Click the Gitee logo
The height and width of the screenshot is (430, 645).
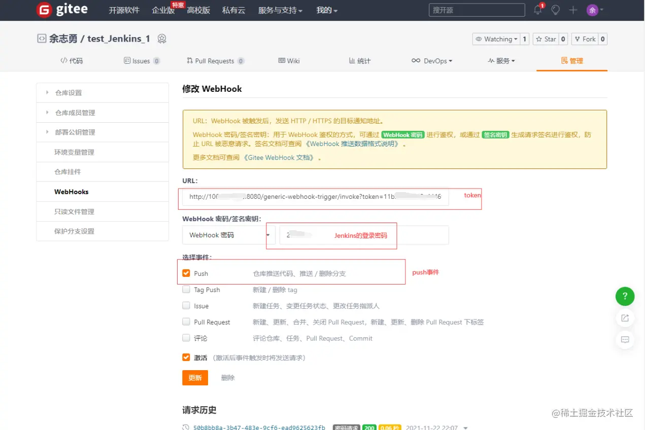(62, 10)
